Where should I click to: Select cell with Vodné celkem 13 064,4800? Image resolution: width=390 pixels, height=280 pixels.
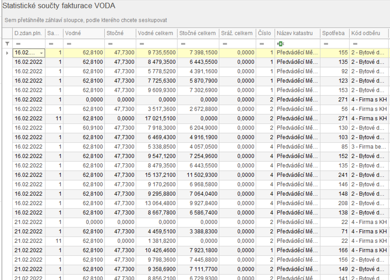(157, 203)
